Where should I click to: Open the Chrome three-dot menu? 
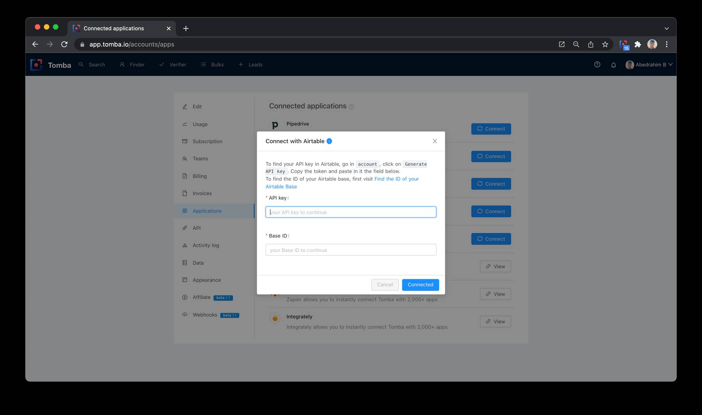pyautogui.click(x=667, y=44)
